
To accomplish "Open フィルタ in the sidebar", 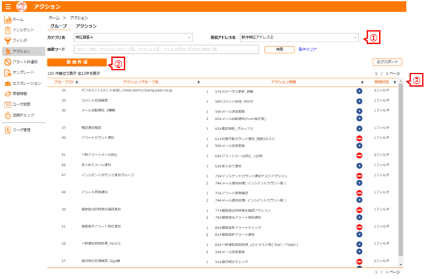I will click(x=16, y=41).
